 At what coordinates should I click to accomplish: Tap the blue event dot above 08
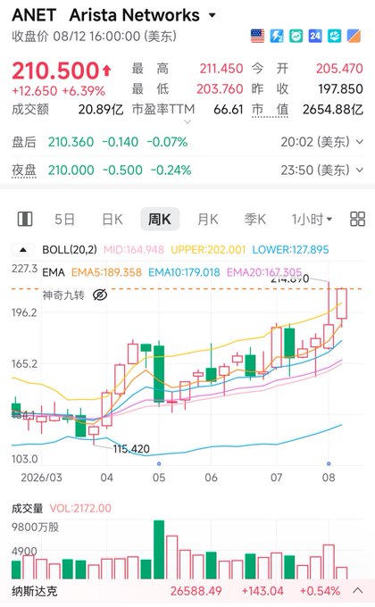329,463
